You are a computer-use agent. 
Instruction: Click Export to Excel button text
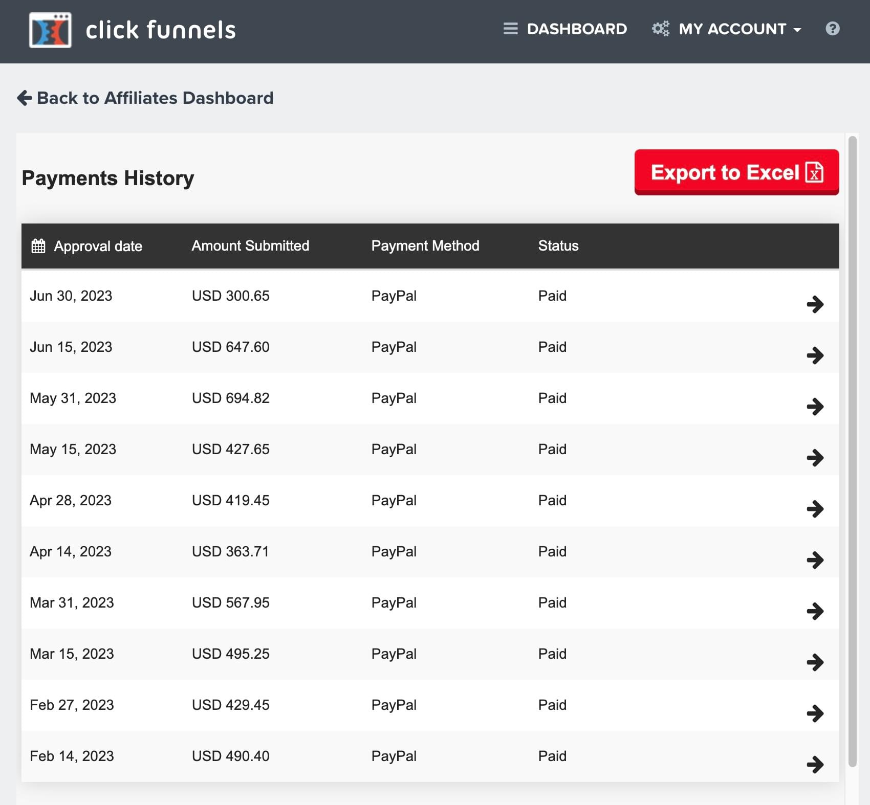coord(725,172)
